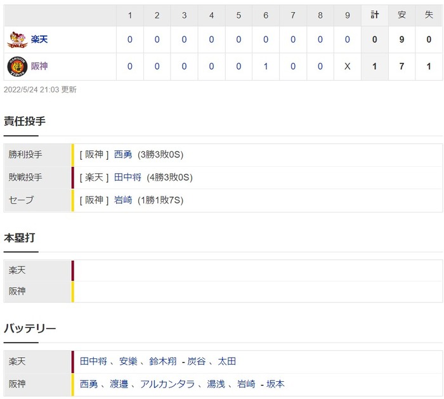Open catcher 炭谷 player link
Image resolution: width=444 pixels, height=399 pixels.
[196, 362]
